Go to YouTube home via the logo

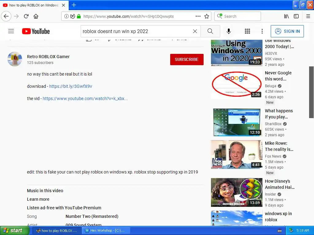[x=36, y=31]
